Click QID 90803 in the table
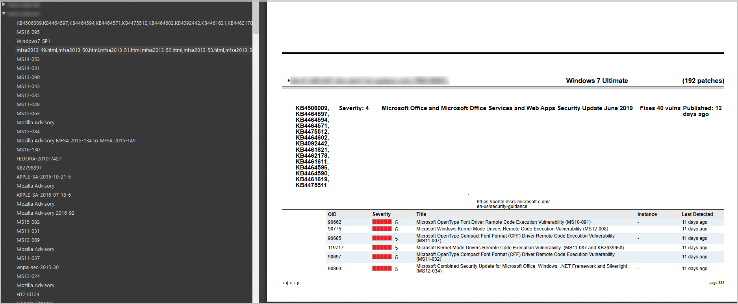Image resolution: width=738 pixels, height=304 pixels. point(335,269)
